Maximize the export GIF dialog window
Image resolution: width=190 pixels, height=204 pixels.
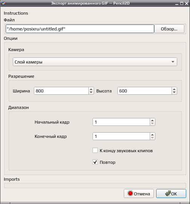point(181,3)
